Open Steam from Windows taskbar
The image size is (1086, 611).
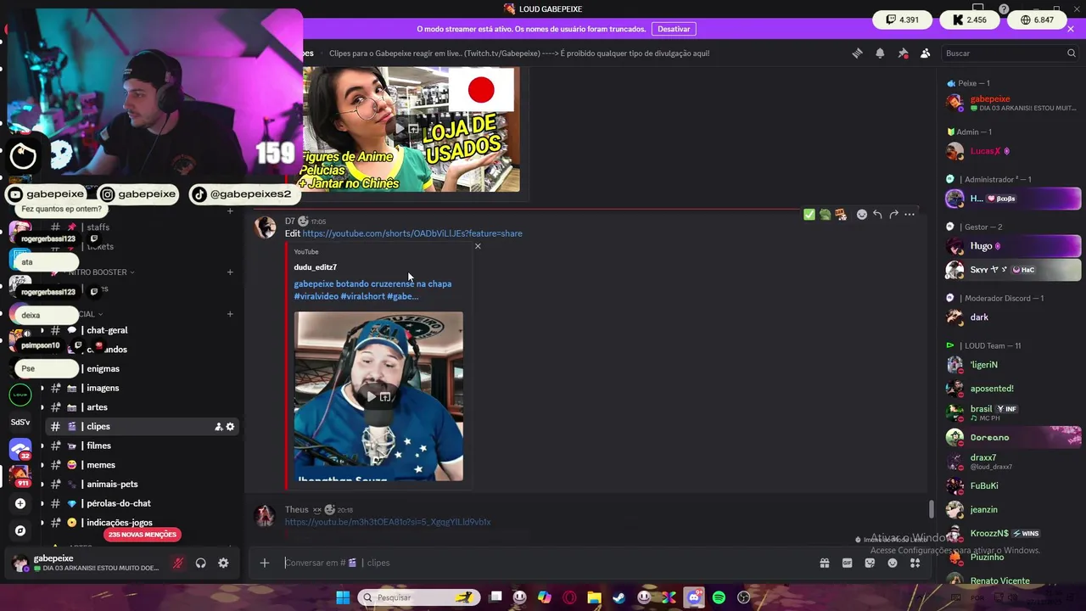pyautogui.click(x=619, y=597)
